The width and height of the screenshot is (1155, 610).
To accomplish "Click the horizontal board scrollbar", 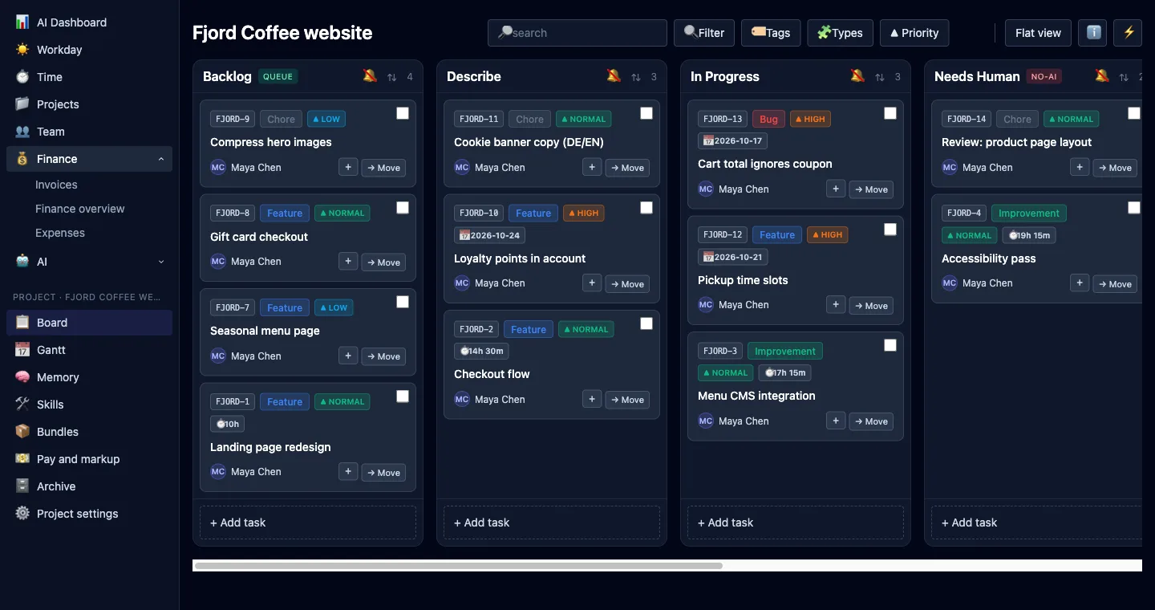I will [x=458, y=566].
